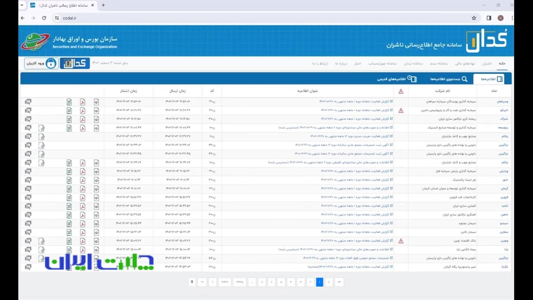Image resolution: width=533 pixels, height=300 pixels.
Task: Open the comments icon in the وسپاهان row
Action: pyautogui.click(x=28, y=102)
